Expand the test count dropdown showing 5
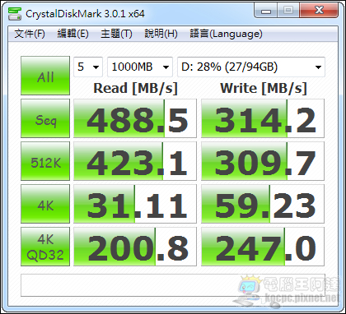Viewport: 346px width, 314px height. 88,67
